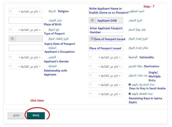Screen dimensions: 172x127
Task: Open Days to Stay in Saudi Arabia dropdown
Action: click(105, 85)
